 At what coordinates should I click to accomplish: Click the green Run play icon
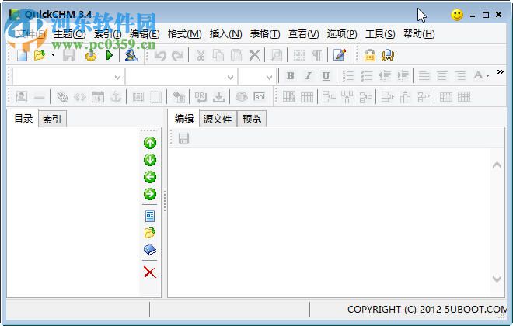[110, 55]
